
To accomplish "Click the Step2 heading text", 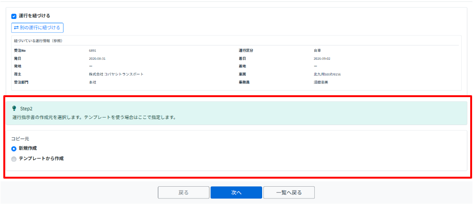I will pos(26,108).
